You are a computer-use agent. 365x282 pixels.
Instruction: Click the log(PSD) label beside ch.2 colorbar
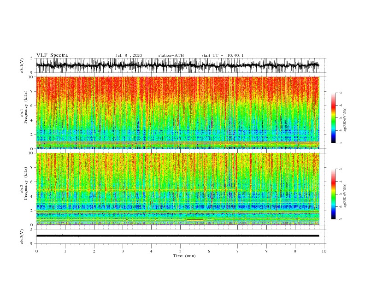(x=345, y=196)
